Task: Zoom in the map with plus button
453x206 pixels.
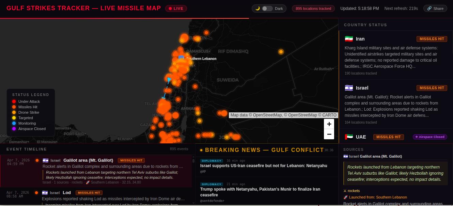Action: [x=329, y=124]
